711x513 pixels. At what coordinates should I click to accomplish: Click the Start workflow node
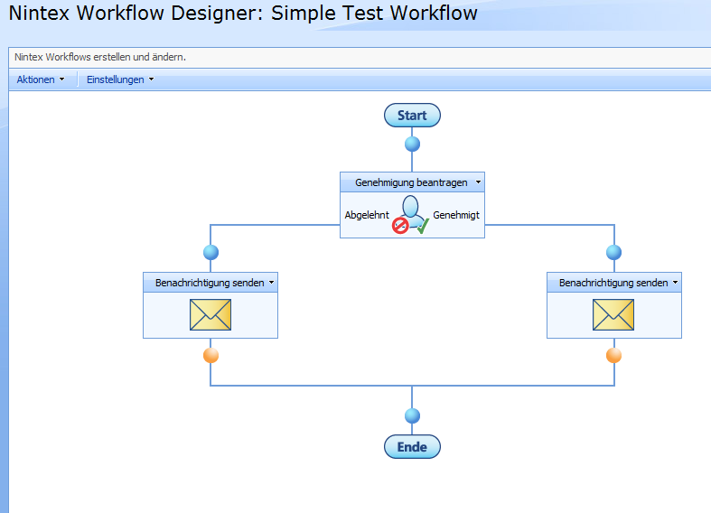[412, 116]
